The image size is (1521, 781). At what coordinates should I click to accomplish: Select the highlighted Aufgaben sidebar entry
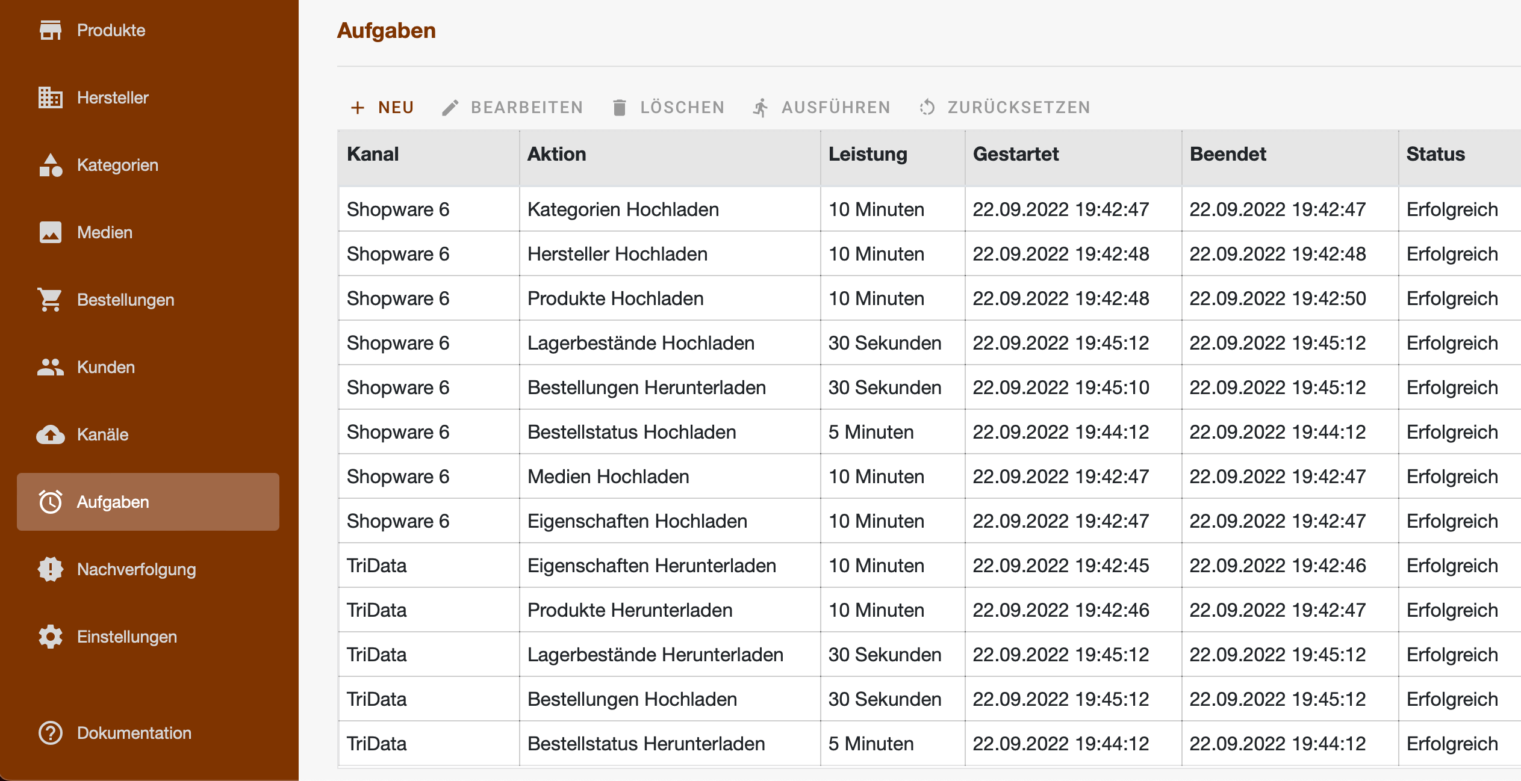click(148, 502)
